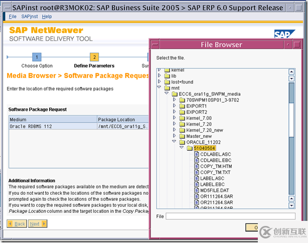Expand the Kernel_7.20 folder node
Image resolution: width=308 pixels, height=243 pixels.
click(x=174, y=124)
